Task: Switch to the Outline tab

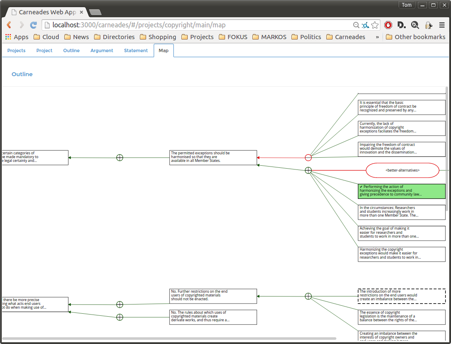Action: click(71, 50)
